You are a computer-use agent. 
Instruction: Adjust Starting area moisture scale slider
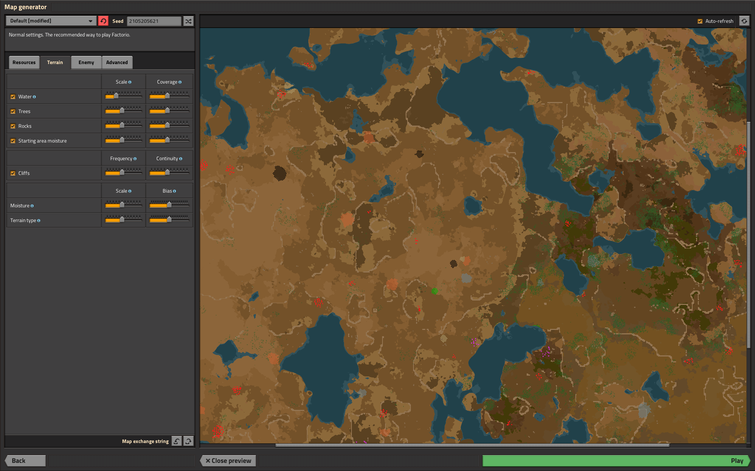coord(124,140)
